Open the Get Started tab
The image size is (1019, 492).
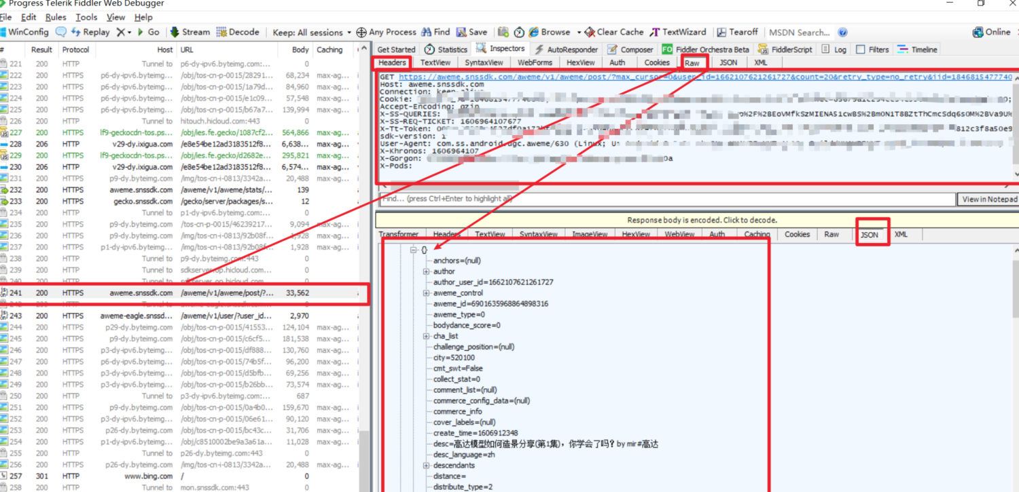[396, 50]
